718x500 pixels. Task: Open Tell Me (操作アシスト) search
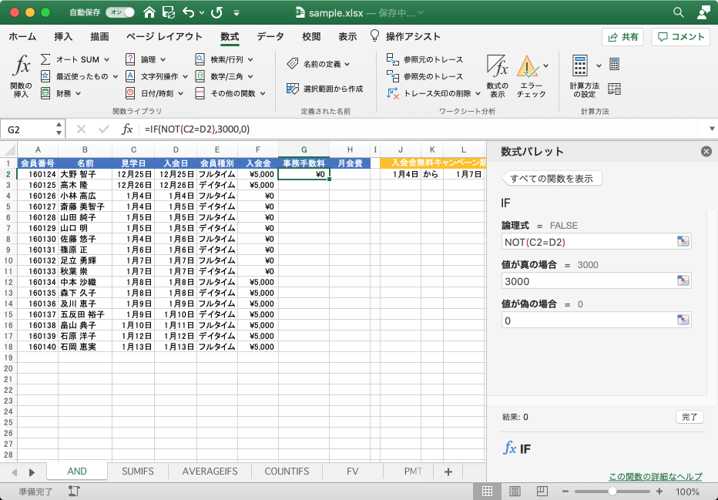pos(405,37)
